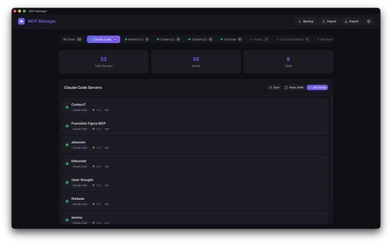392x244 pixels.
Task: Click the Export button
Action: (352, 21)
